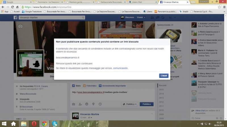
Task: Click the Attiva chat link
Action: click(200, 111)
